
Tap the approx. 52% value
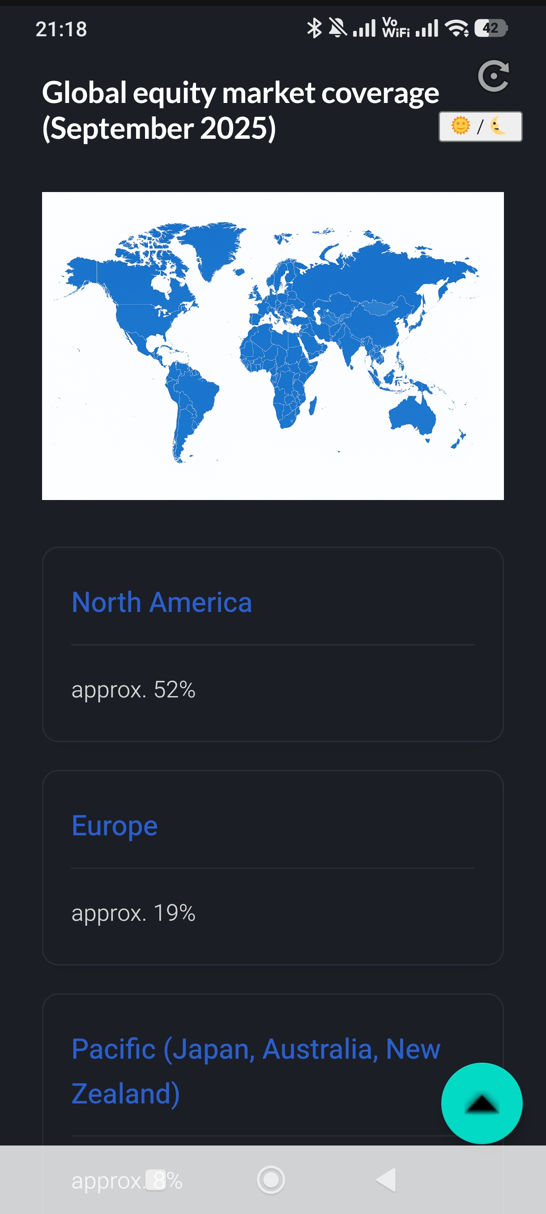coord(133,689)
